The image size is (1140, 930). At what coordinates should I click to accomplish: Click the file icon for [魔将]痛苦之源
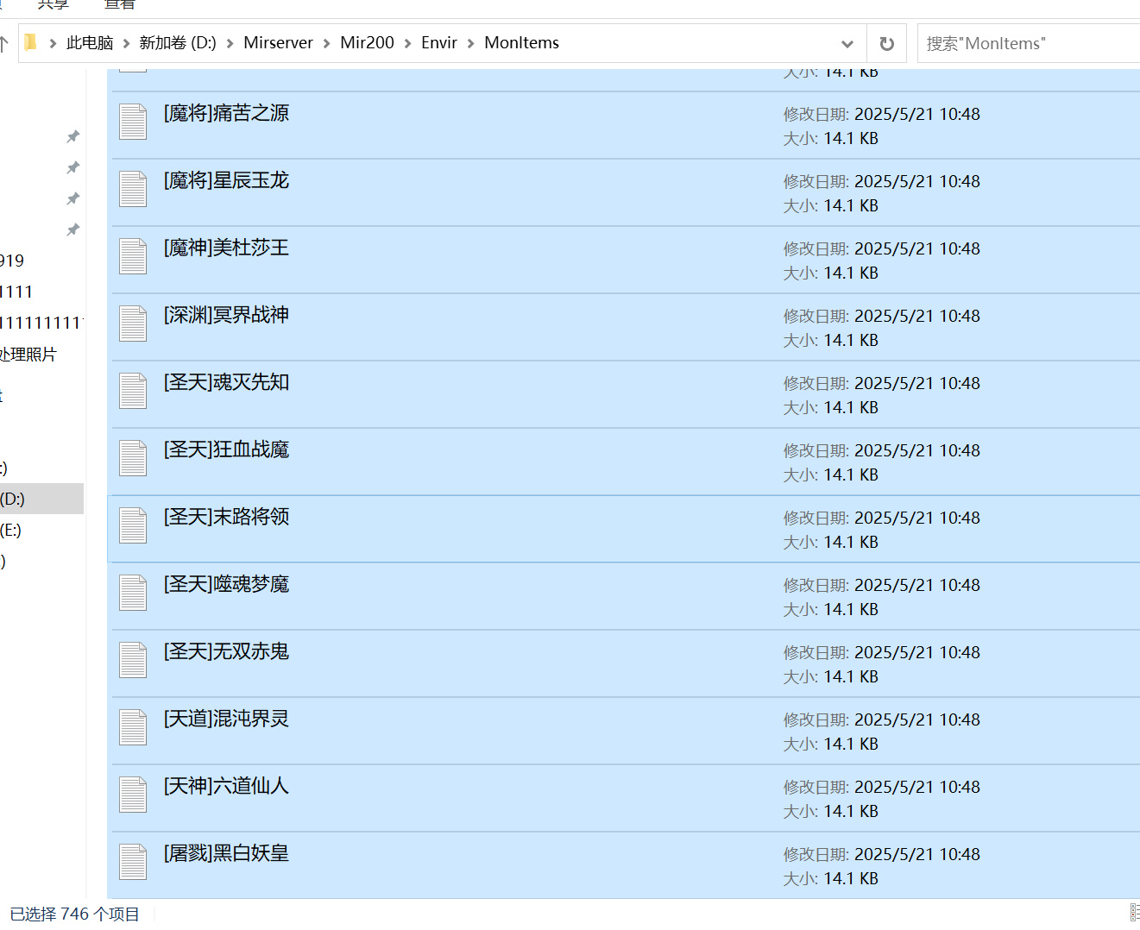[133, 122]
